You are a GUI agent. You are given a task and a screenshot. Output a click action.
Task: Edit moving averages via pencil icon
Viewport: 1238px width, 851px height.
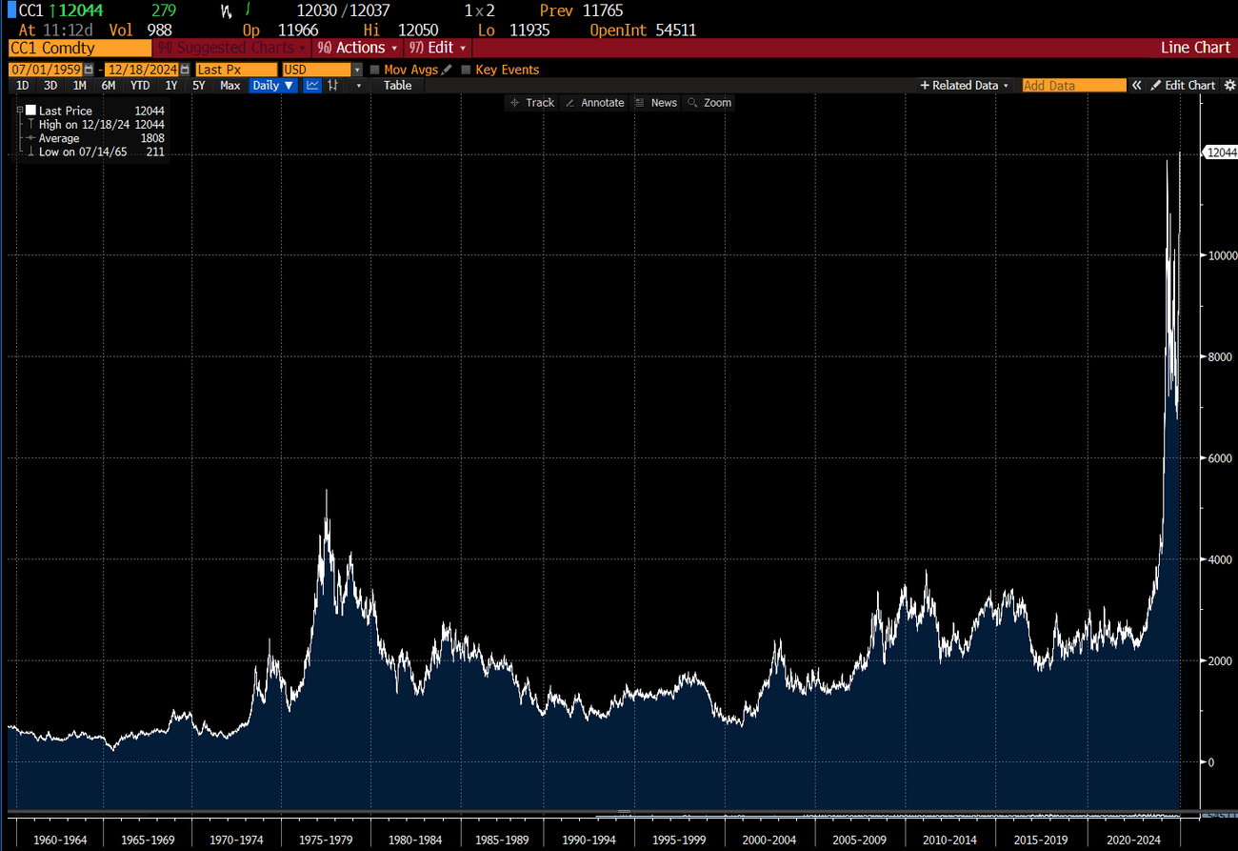tap(447, 70)
